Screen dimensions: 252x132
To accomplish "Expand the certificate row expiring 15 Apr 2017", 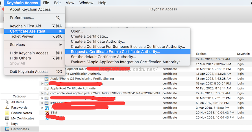I will click(x=43, y=84).
